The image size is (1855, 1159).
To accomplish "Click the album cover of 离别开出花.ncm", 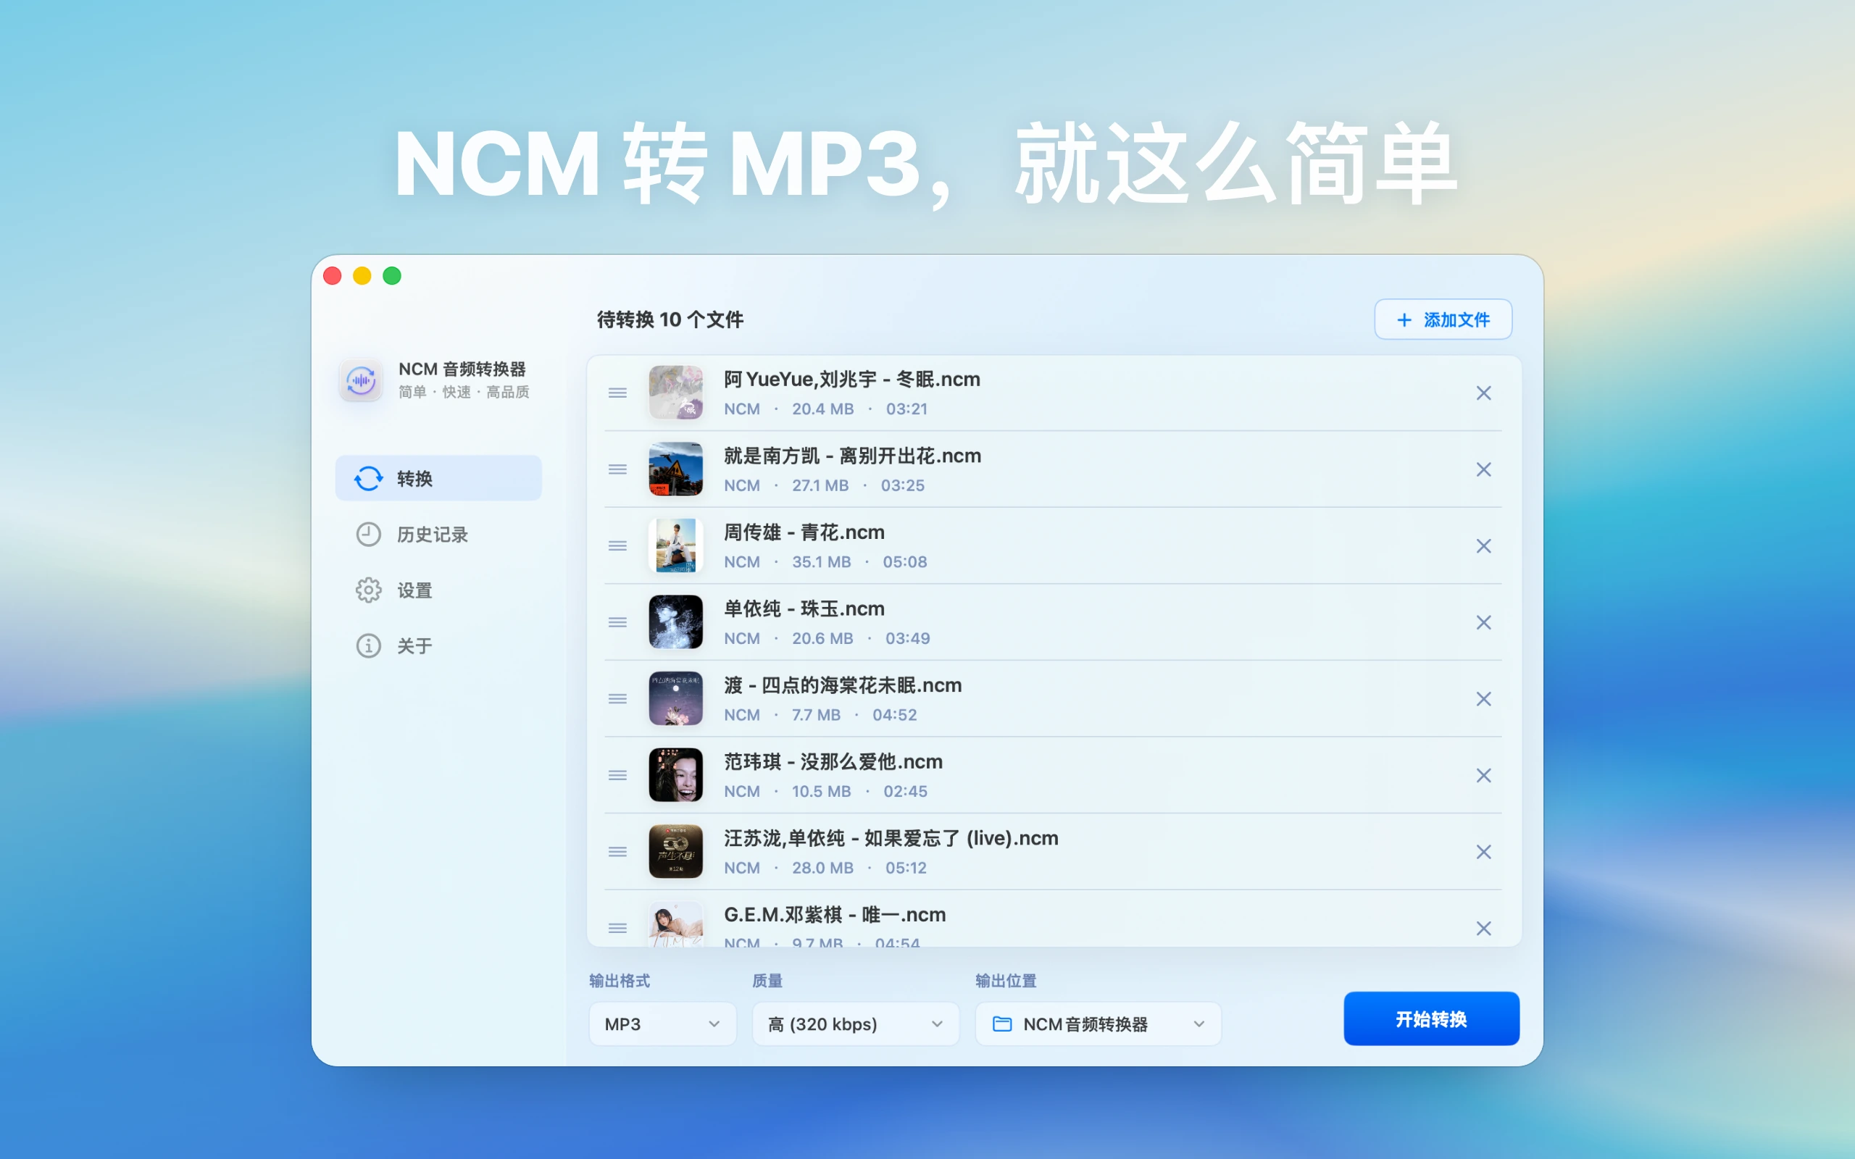I will point(675,469).
